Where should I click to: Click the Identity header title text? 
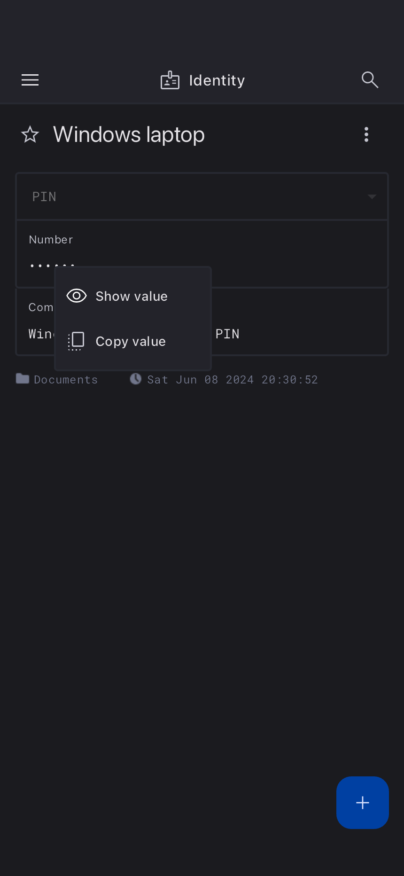[x=217, y=80]
